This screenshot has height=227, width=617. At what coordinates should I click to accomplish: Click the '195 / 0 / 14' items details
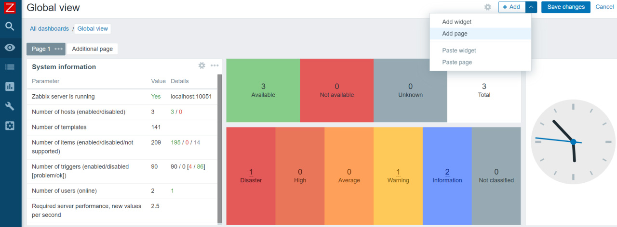pos(186,143)
